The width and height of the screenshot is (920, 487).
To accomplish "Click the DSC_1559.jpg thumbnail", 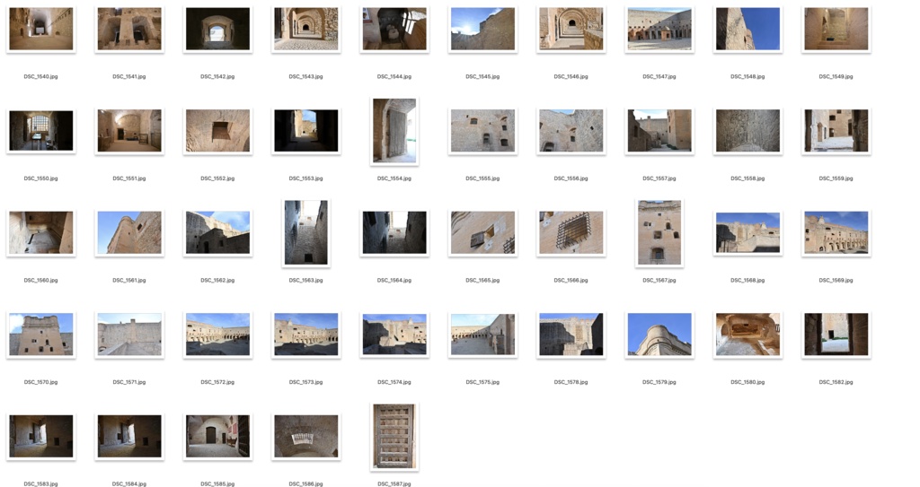I will 836,131.
